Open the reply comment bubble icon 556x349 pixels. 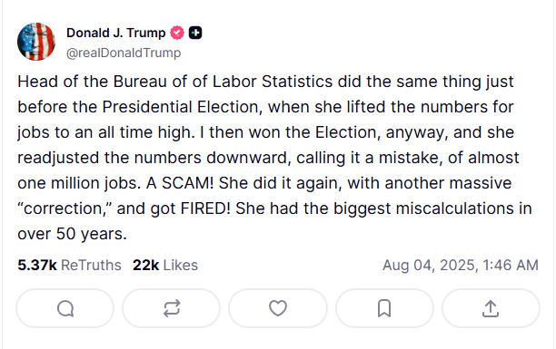pos(65,308)
